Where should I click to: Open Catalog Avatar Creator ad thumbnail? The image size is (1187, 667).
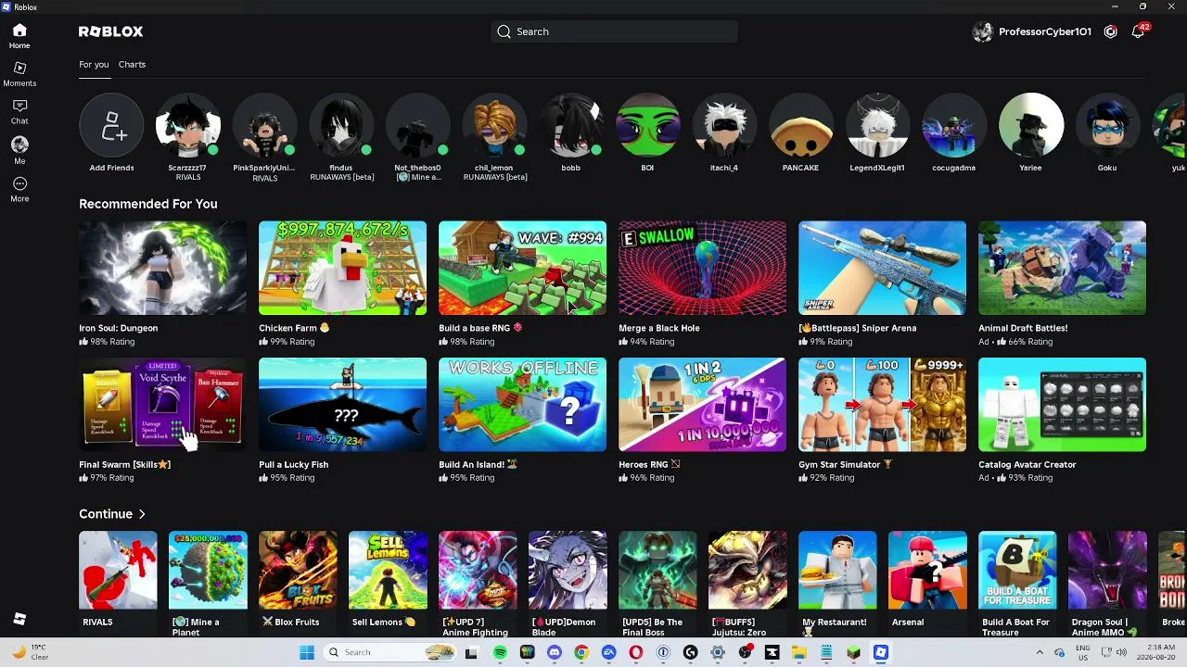tap(1062, 405)
